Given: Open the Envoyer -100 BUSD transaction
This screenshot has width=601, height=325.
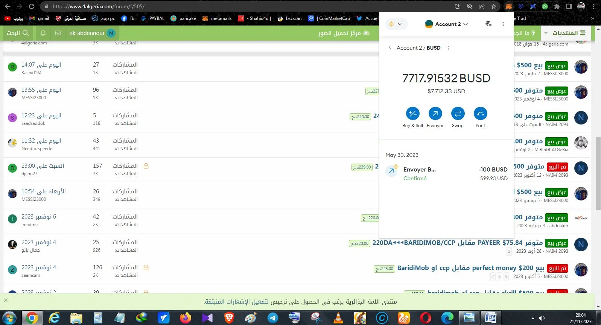Looking at the screenshot, I should click(446, 173).
